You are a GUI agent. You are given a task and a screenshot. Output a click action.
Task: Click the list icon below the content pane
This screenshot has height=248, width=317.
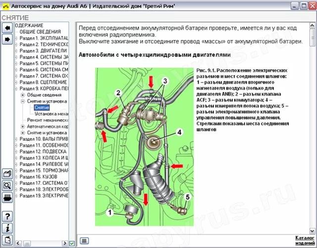point(84,240)
